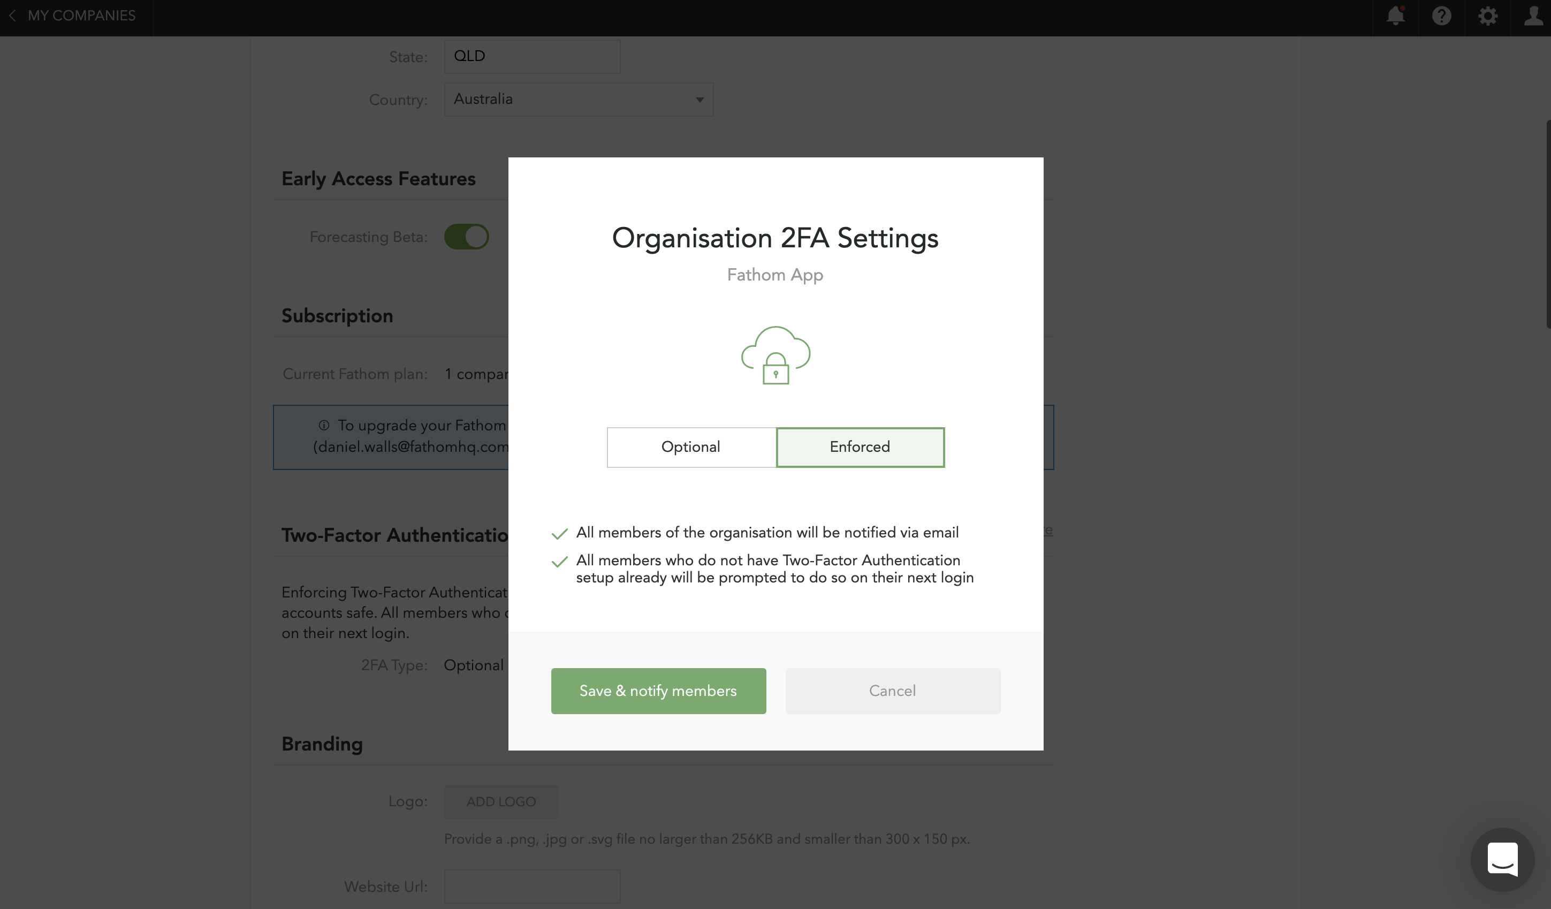
Task: Select the Enforced 2FA setting
Action: 860,447
